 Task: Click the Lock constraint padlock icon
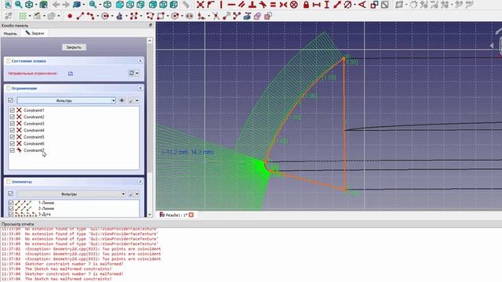click(x=306, y=5)
